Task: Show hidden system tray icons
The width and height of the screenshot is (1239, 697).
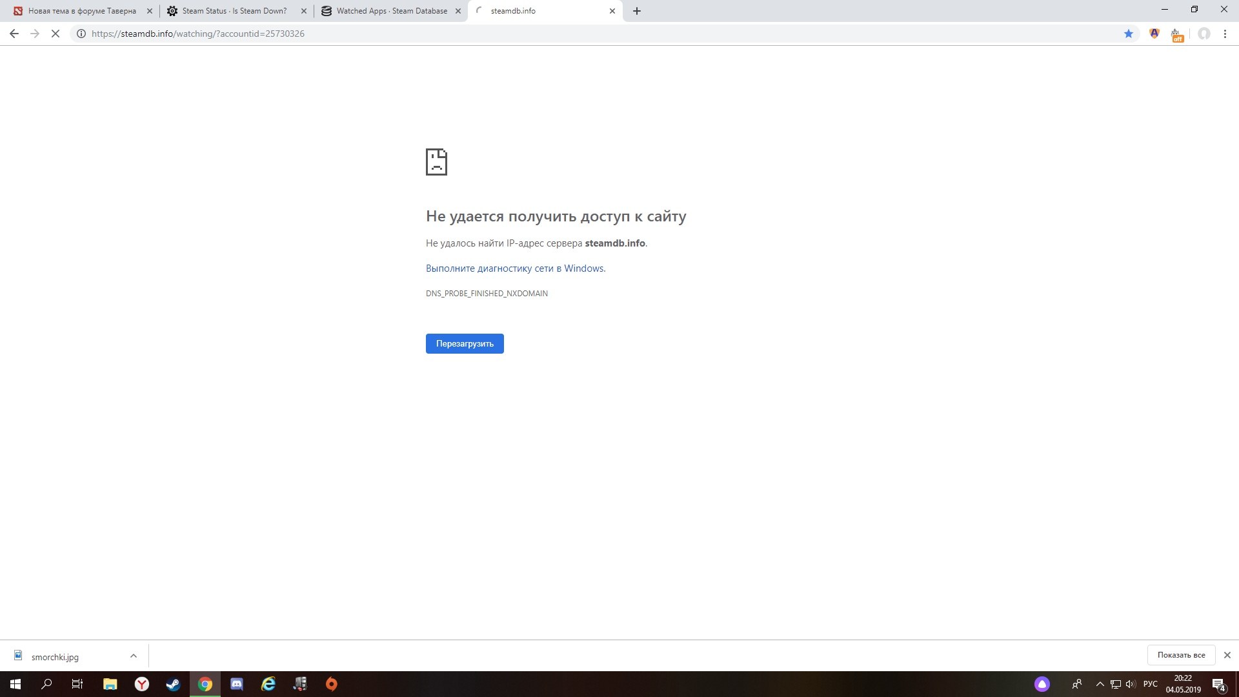Action: [1100, 684]
